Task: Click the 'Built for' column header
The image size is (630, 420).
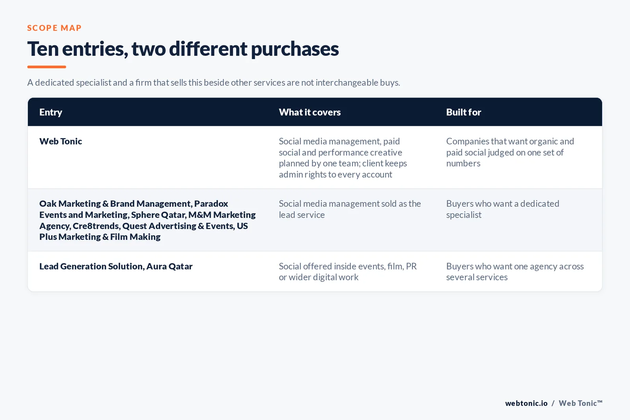Action: [x=463, y=112]
